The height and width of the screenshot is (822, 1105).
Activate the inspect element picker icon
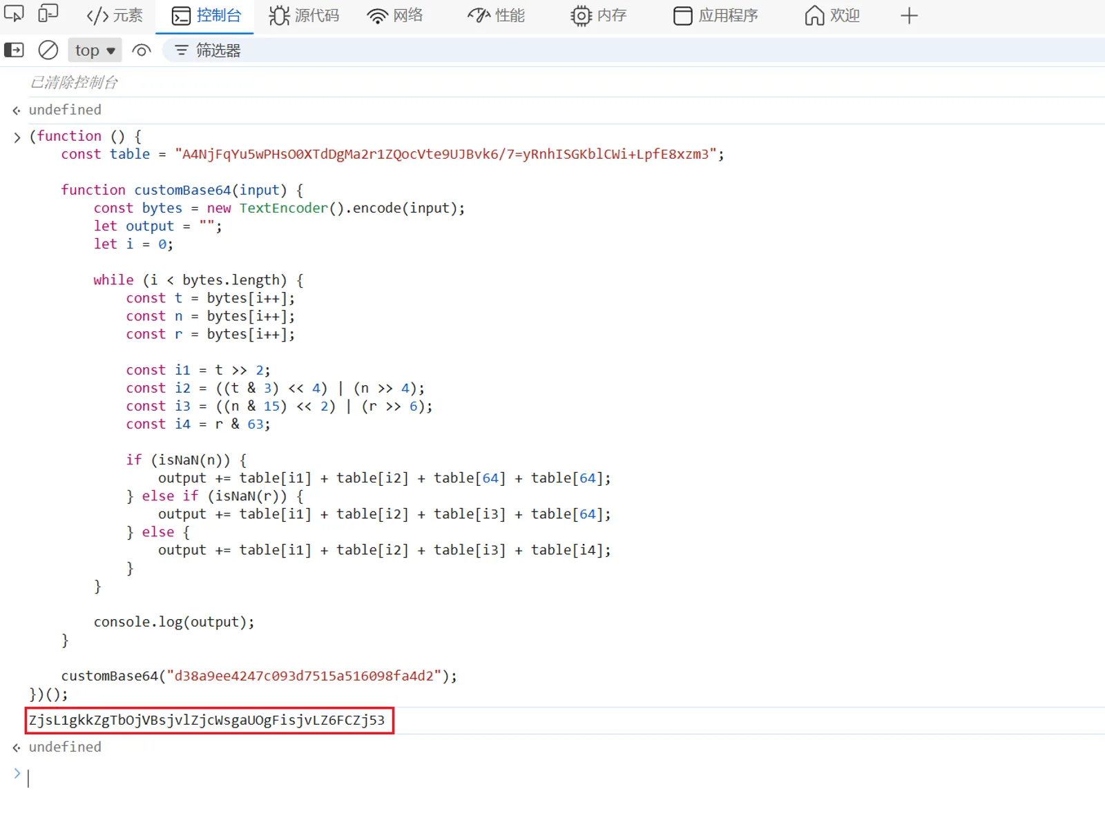click(x=14, y=14)
